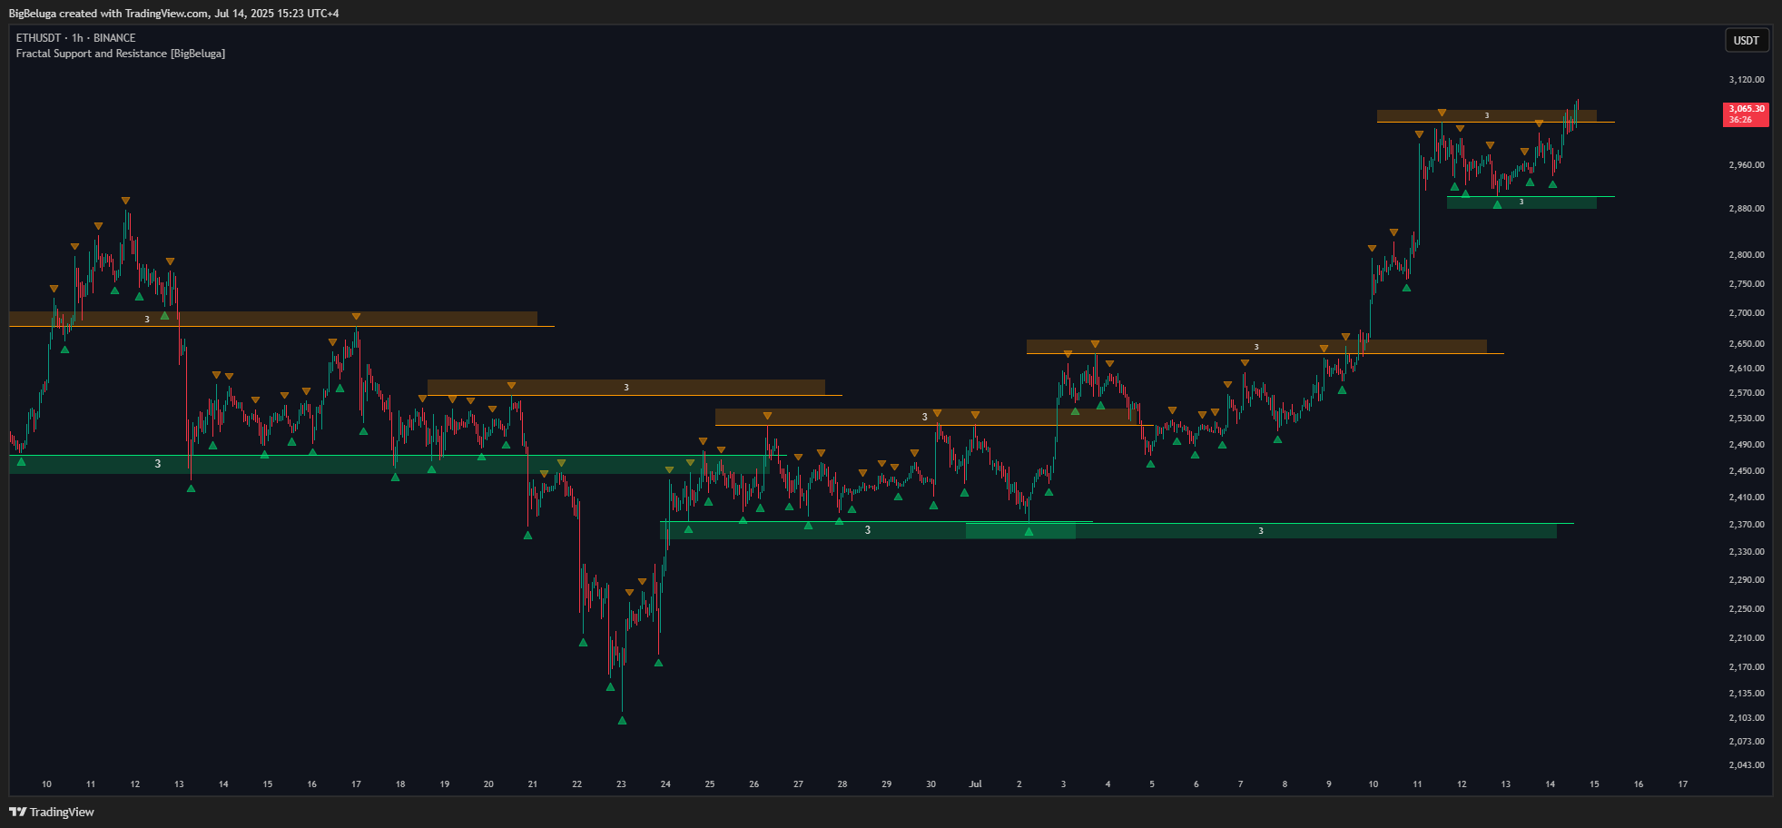
Task: Select price axis label 2,135.00
Action: [1747, 694]
